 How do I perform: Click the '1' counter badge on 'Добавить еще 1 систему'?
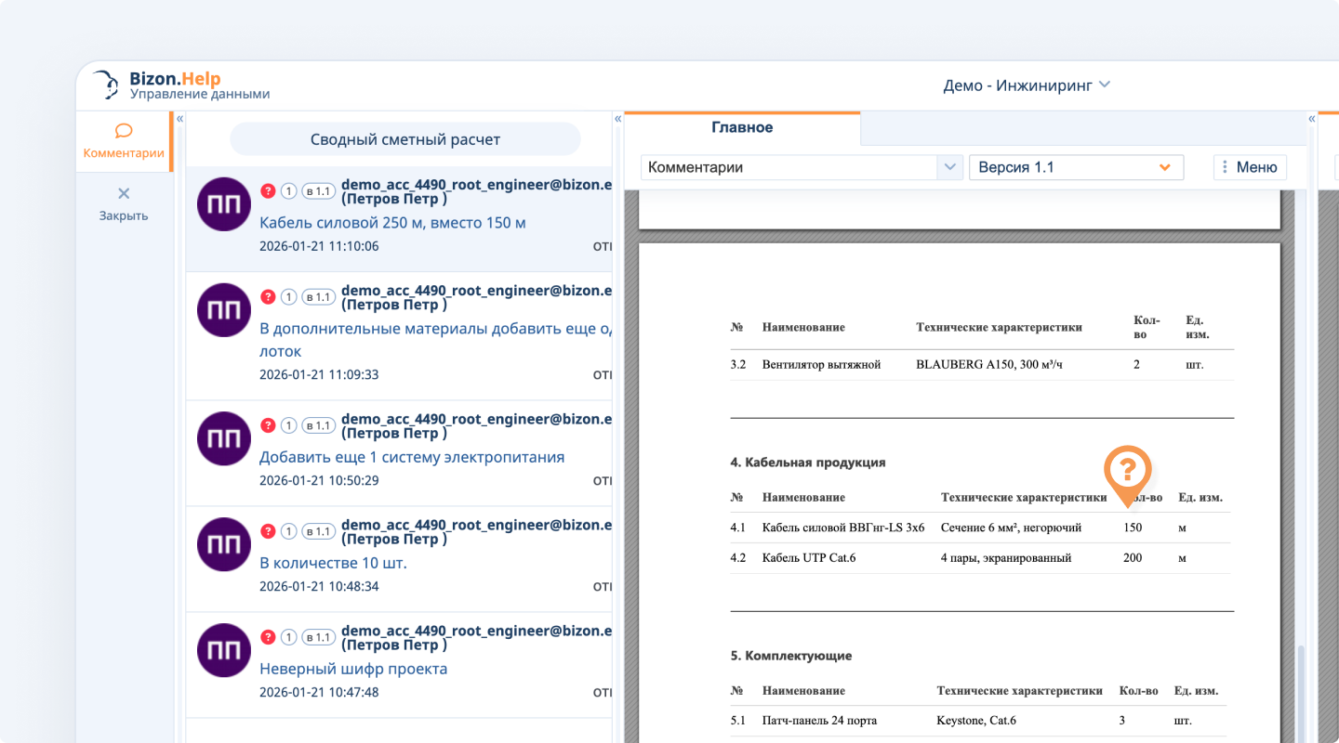(291, 424)
